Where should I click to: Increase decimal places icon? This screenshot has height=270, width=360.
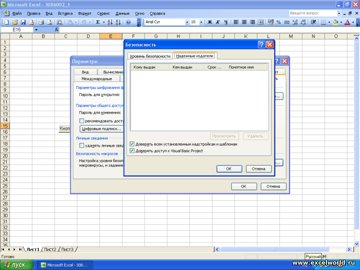(x=295, y=22)
